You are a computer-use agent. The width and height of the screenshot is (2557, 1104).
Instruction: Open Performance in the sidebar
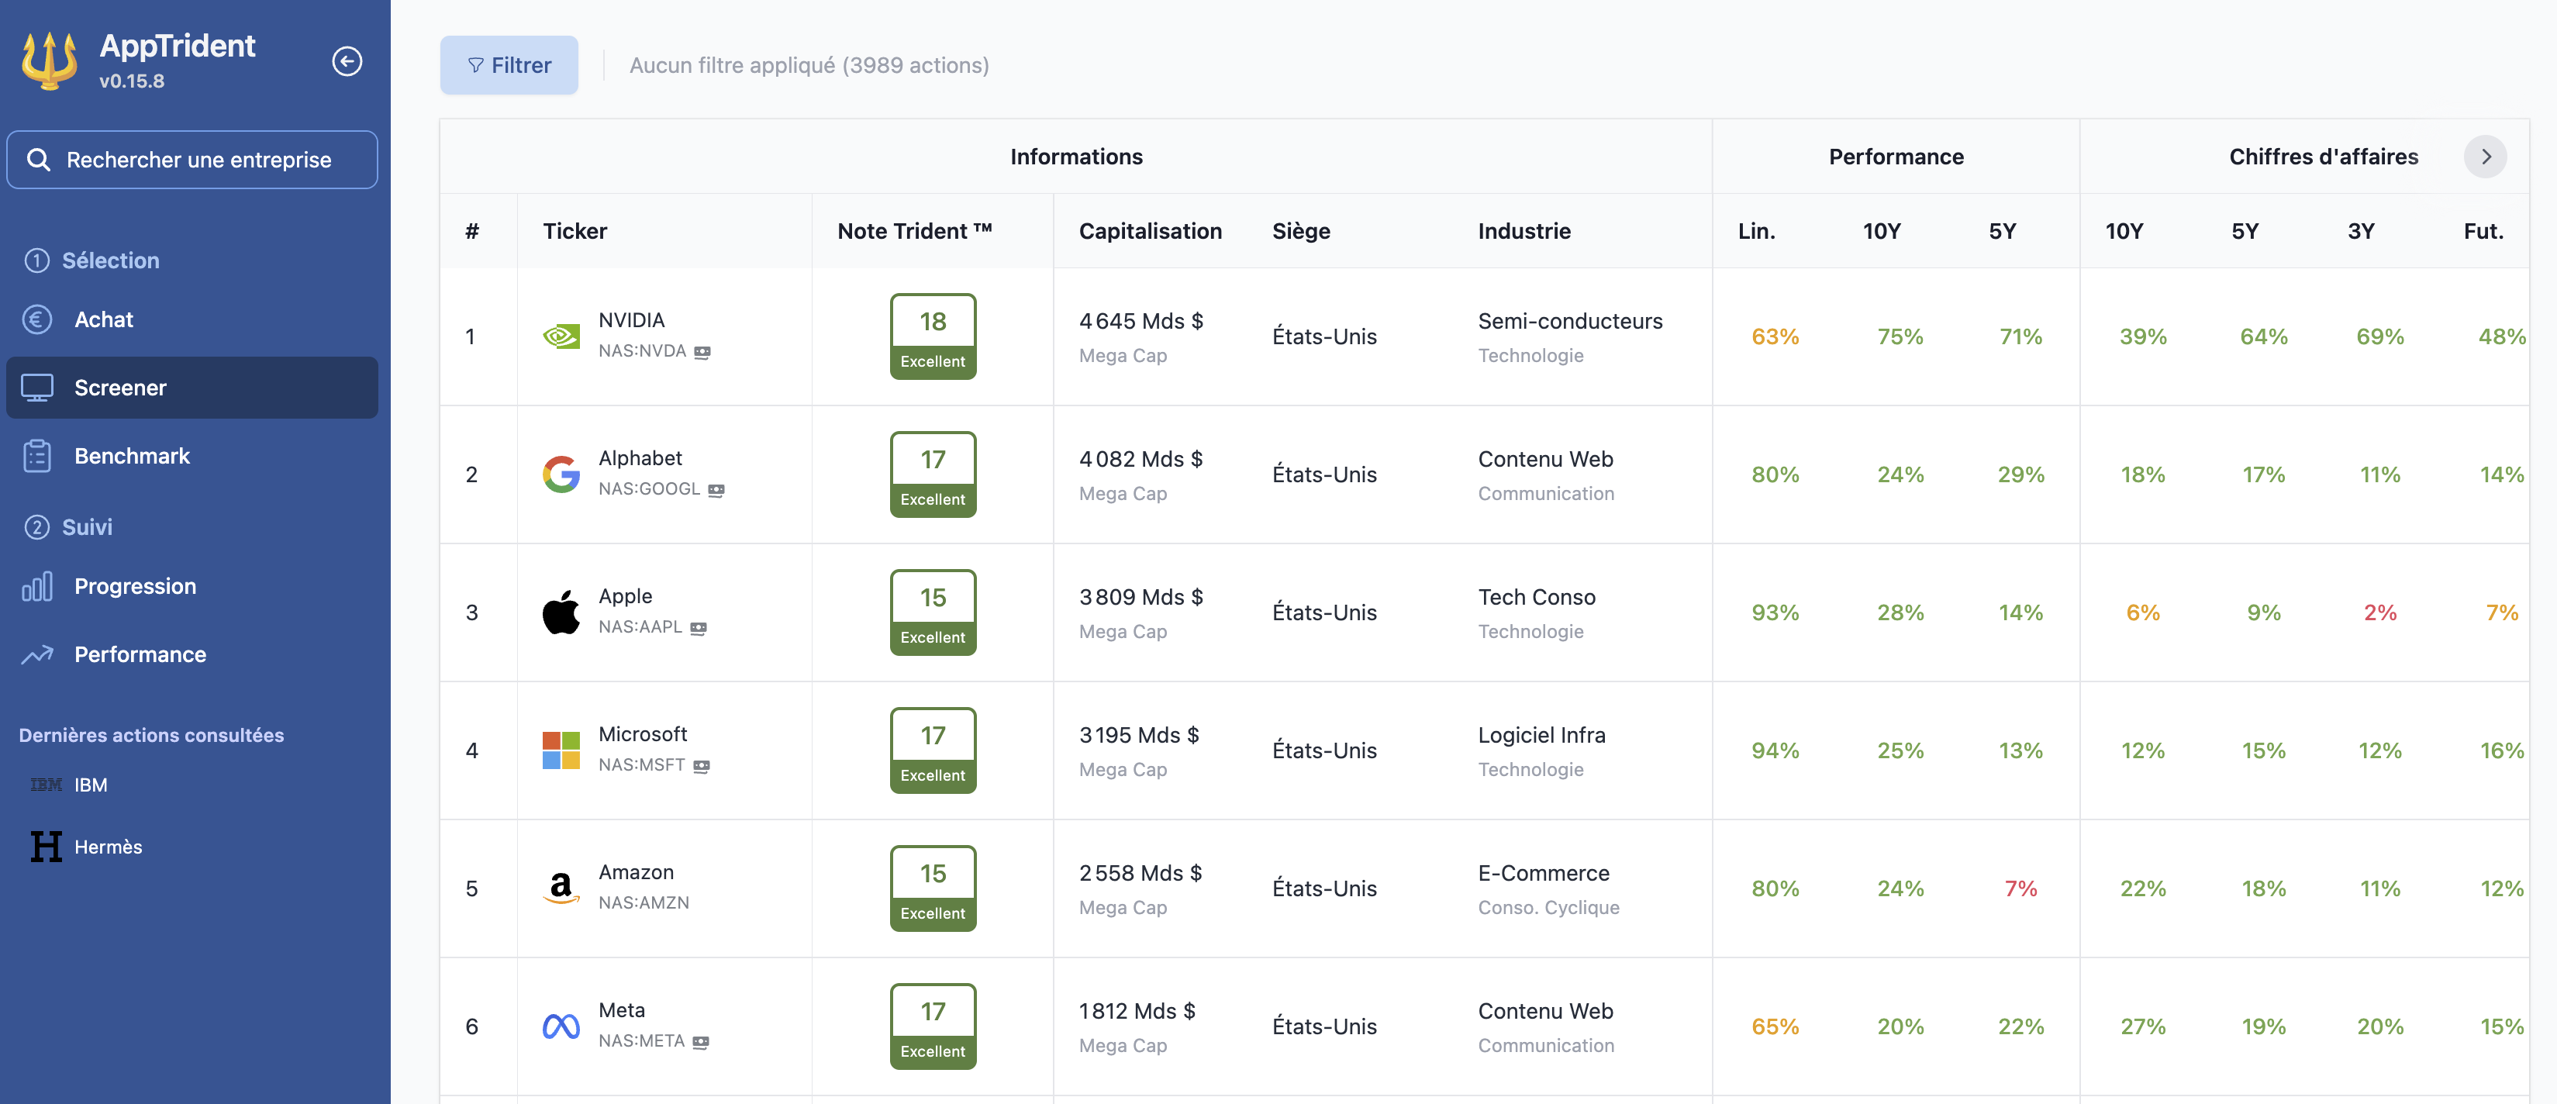point(140,654)
